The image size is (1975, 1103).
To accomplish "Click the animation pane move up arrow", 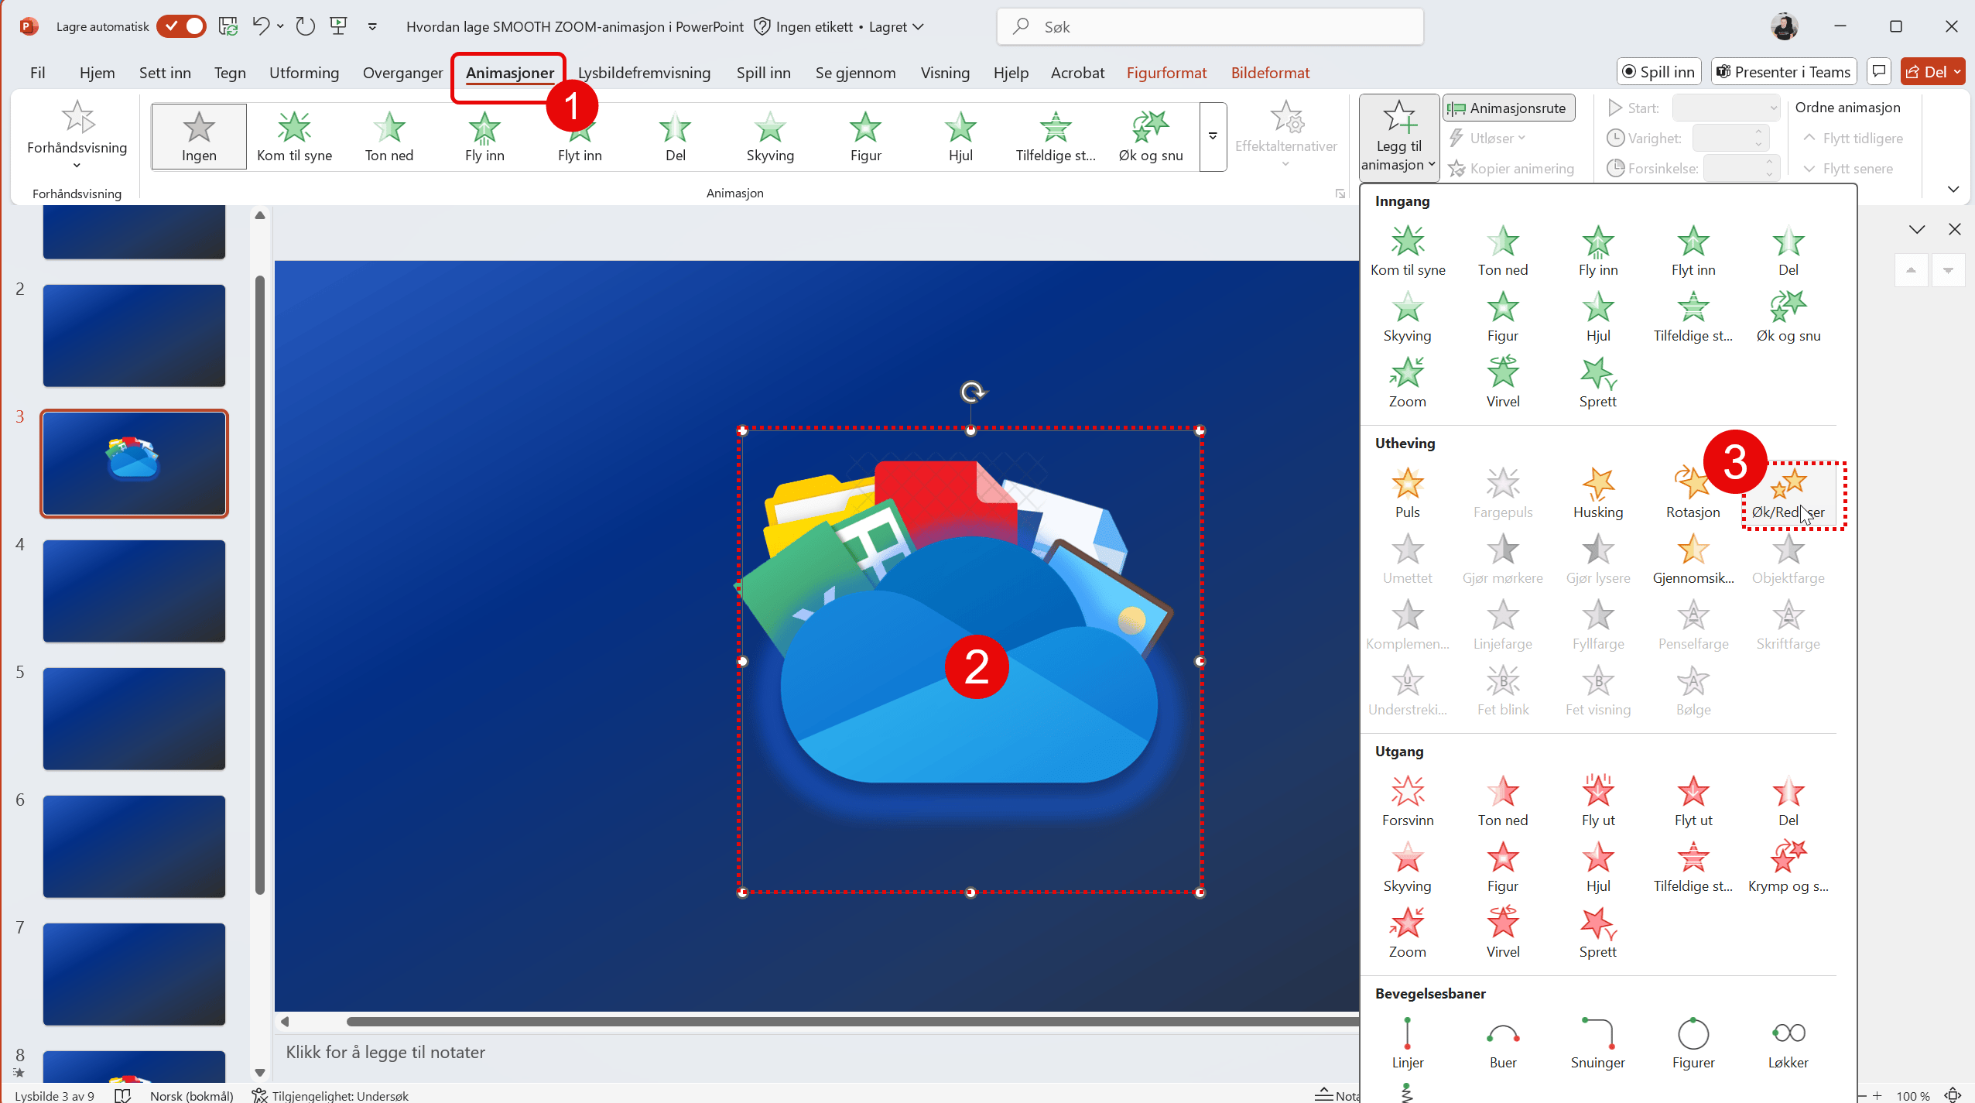I will click(x=1911, y=270).
